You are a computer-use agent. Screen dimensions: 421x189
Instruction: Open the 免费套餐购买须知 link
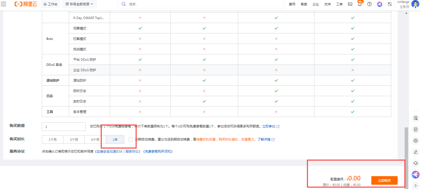pos(158,152)
